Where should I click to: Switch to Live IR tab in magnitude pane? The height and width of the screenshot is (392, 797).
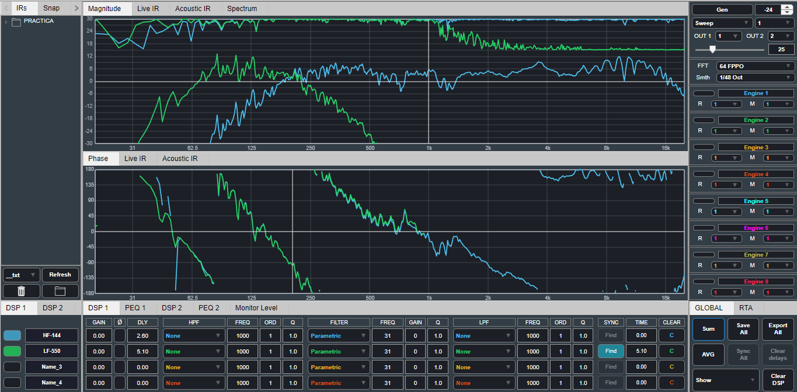tap(148, 9)
